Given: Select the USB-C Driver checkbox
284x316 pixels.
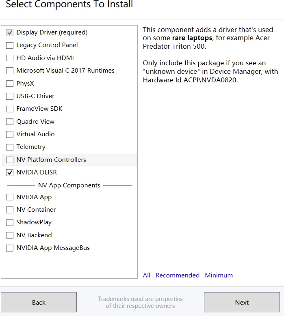Looking at the screenshot, I should coord(10,97).
